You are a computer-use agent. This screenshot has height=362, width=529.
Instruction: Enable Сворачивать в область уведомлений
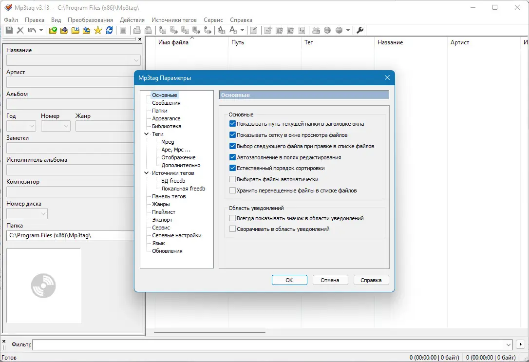(232, 229)
